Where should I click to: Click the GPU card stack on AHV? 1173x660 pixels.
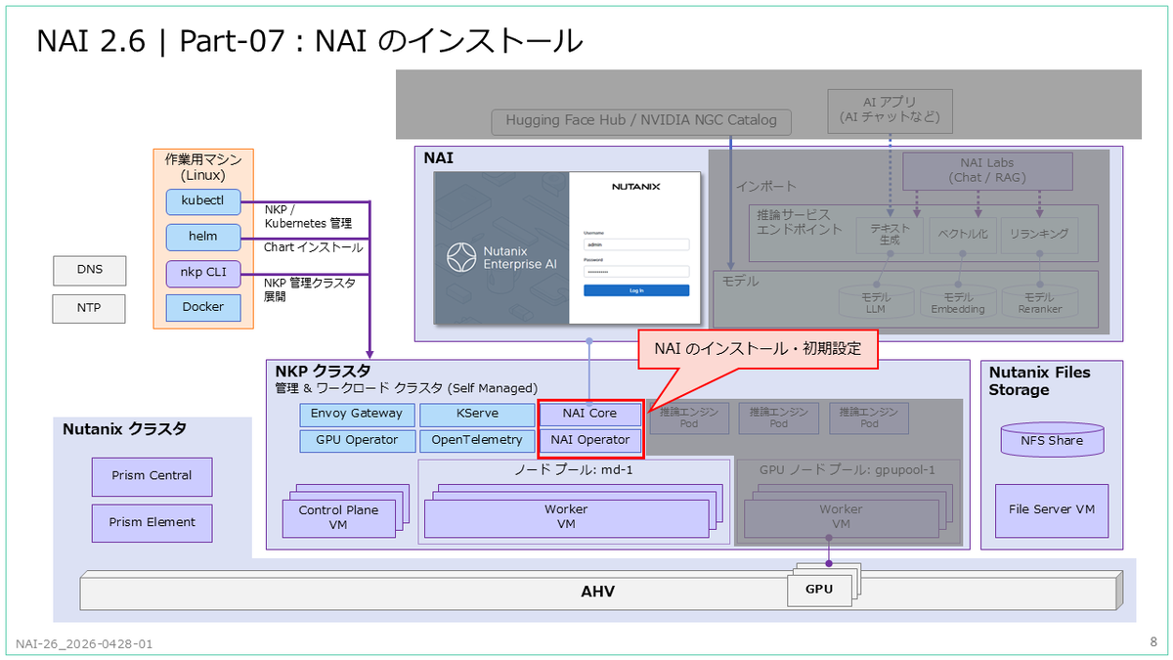[824, 587]
